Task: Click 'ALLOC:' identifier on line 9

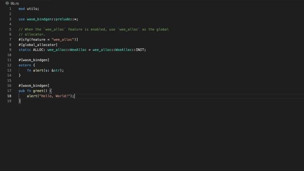Action: [x=39, y=50]
